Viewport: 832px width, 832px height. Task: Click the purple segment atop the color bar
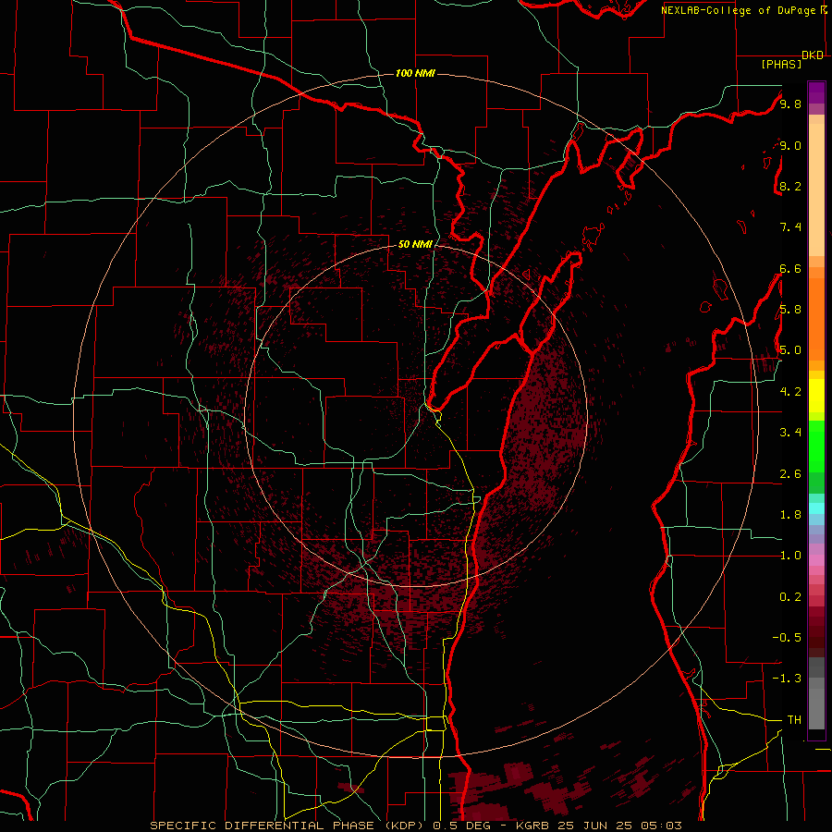pyautogui.click(x=816, y=92)
